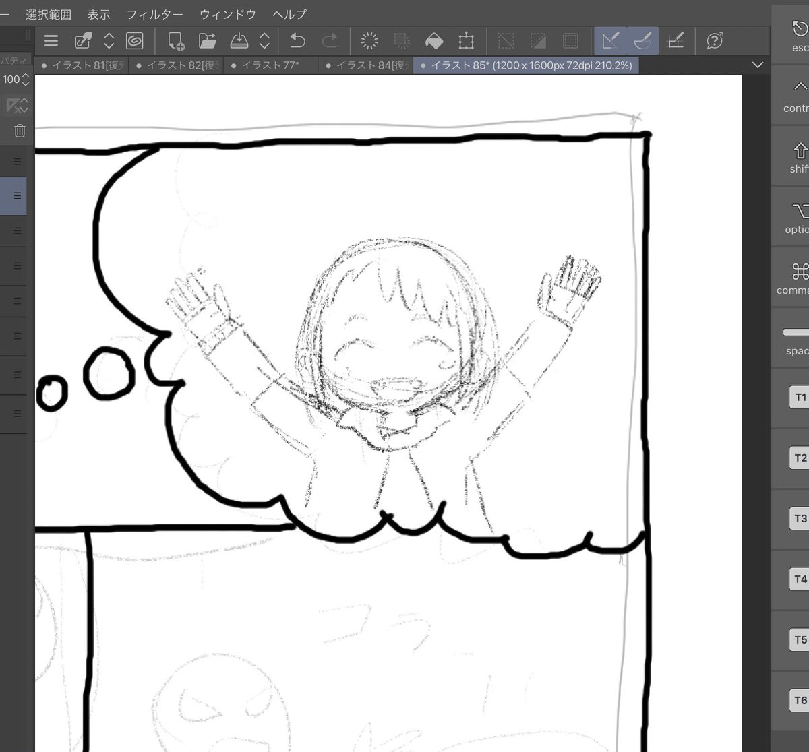The height and width of the screenshot is (752, 809).
Task: Delete layer with trash icon
Action: [x=20, y=131]
